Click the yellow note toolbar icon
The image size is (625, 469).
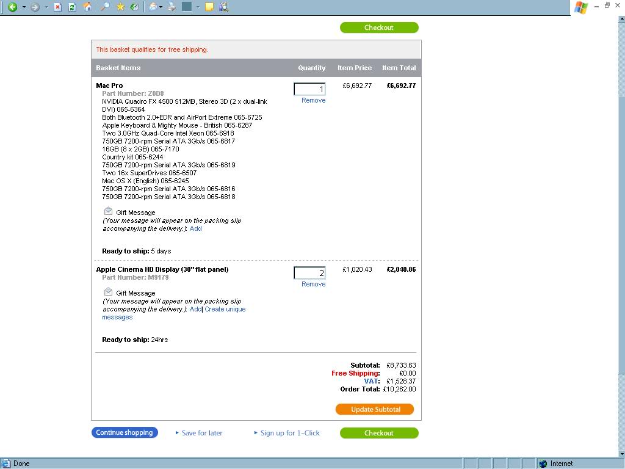(209, 7)
